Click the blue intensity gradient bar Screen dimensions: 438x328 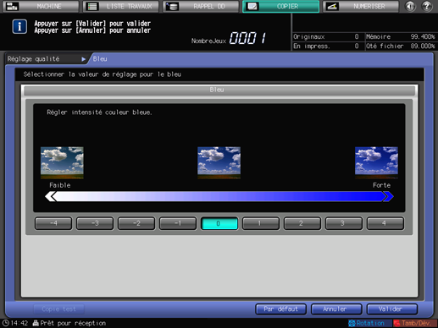pyautogui.click(x=219, y=196)
